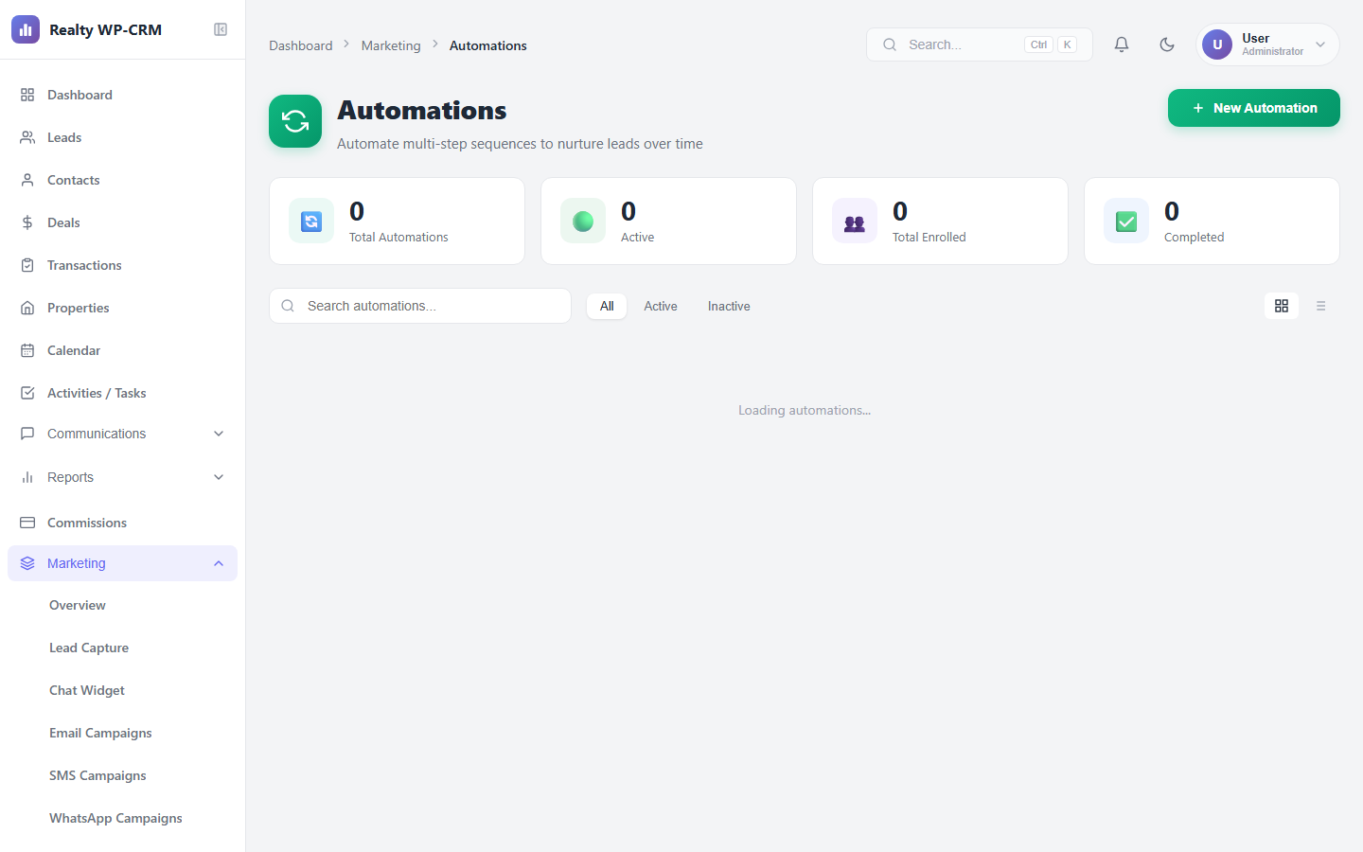Image resolution: width=1363 pixels, height=852 pixels.
Task: Expand the Reports submenu chevron
Action: pyautogui.click(x=219, y=477)
